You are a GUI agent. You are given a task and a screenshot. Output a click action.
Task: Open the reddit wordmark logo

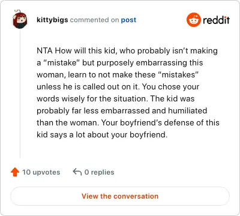(216, 20)
